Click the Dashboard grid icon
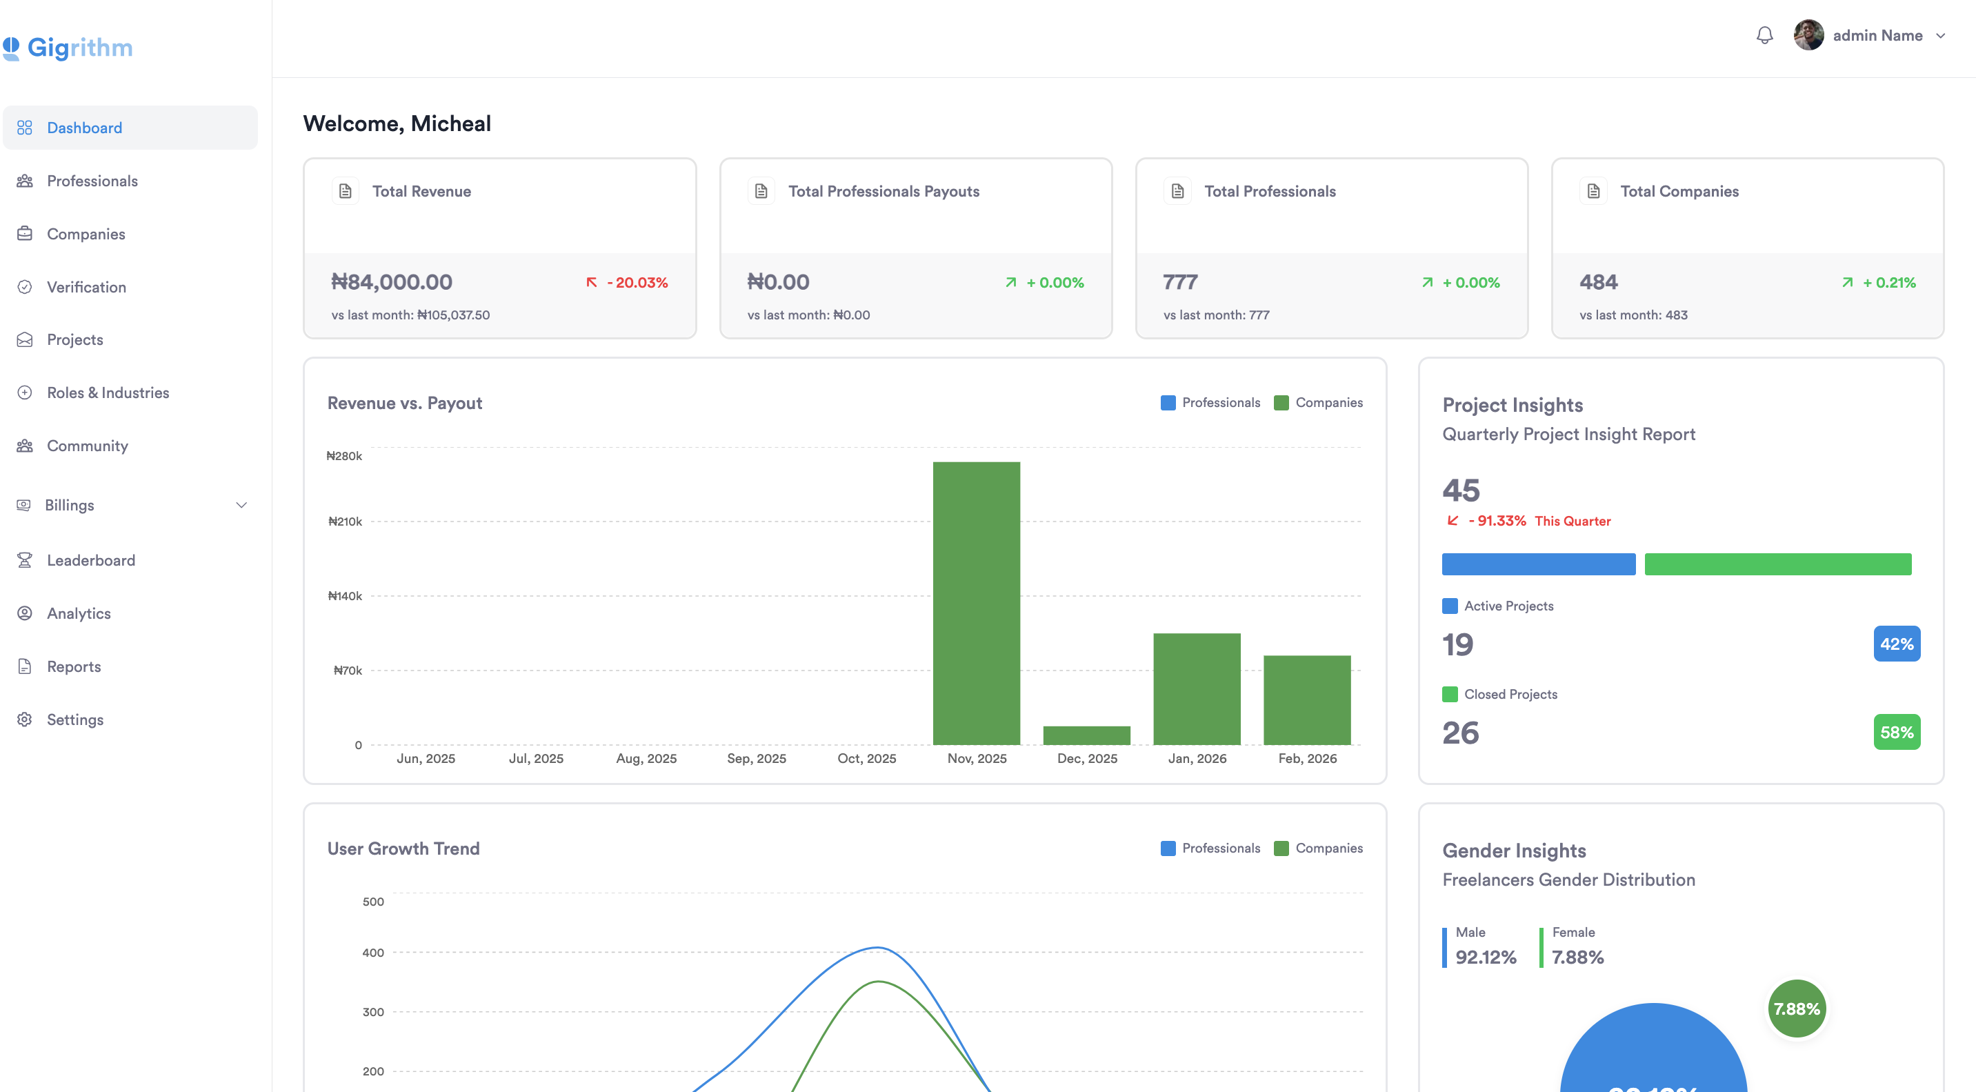The height and width of the screenshot is (1092, 1976). click(25, 128)
